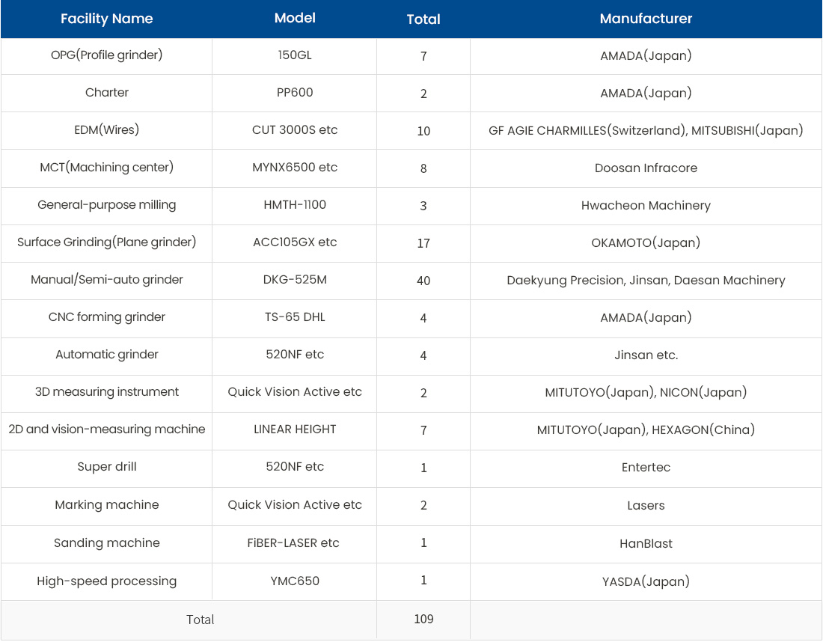The height and width of the screenshot is (642, 823).
Task: Click the 'Entertec' manufacturer cell
Action: coord(646,467)
